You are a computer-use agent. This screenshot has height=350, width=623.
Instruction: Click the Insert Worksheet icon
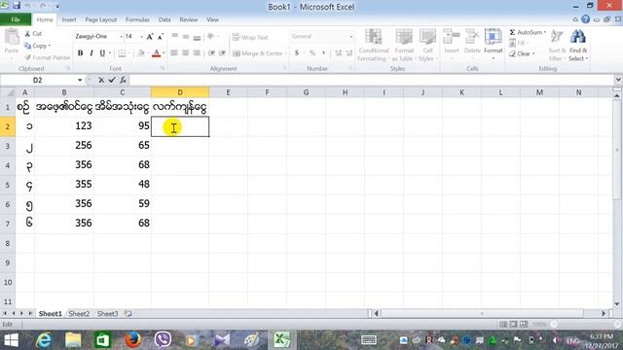coord(128,314)
